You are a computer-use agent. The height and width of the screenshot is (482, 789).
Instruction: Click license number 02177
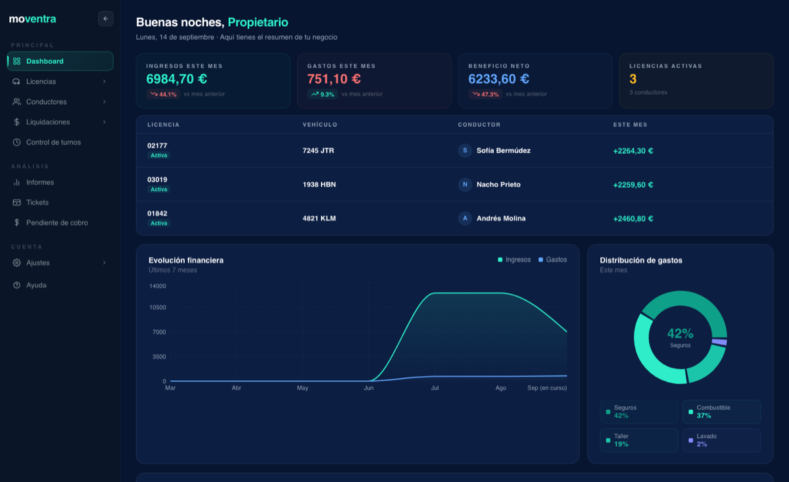[157, 145]
